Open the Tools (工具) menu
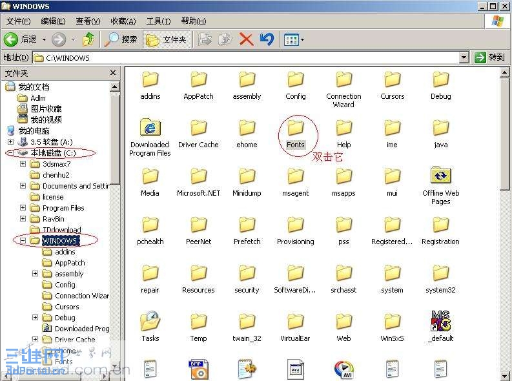 [158, 21]
